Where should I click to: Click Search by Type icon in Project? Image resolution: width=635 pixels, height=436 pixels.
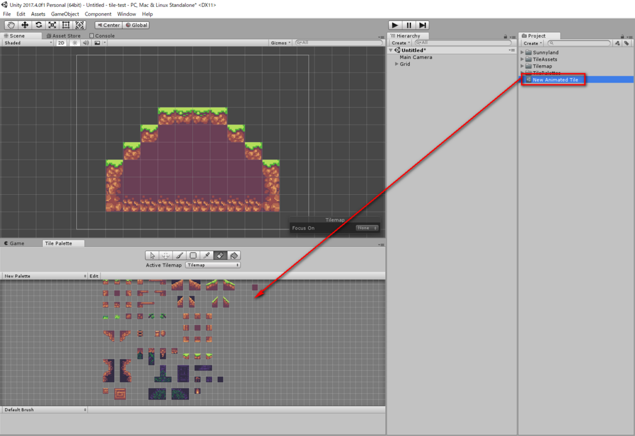(617, 43)
